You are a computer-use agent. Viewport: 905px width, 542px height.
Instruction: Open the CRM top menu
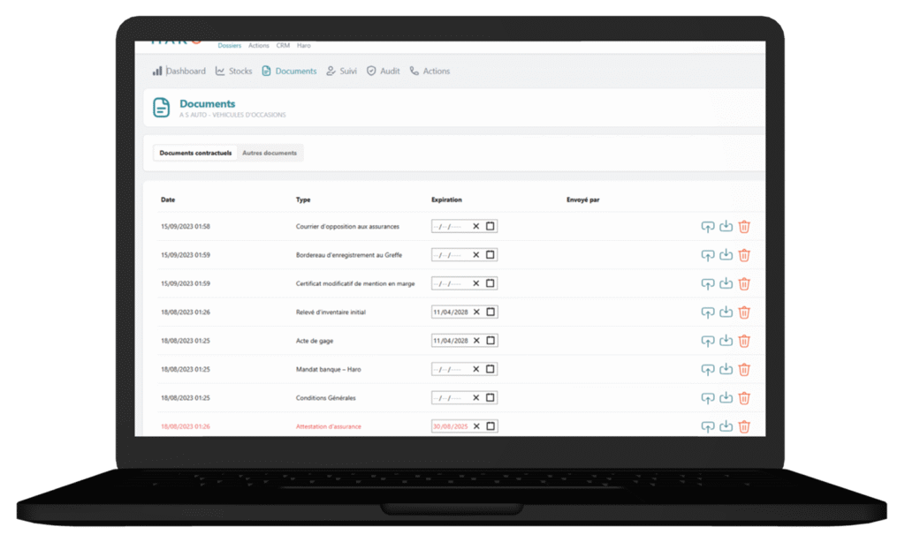coord(283,45)
